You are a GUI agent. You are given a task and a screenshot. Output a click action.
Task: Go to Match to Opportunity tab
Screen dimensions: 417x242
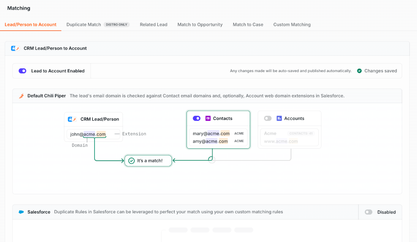(200, 25)
